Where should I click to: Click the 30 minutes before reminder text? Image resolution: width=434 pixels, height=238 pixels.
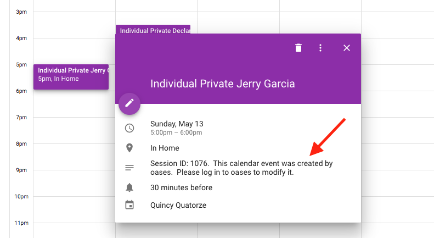181,188
